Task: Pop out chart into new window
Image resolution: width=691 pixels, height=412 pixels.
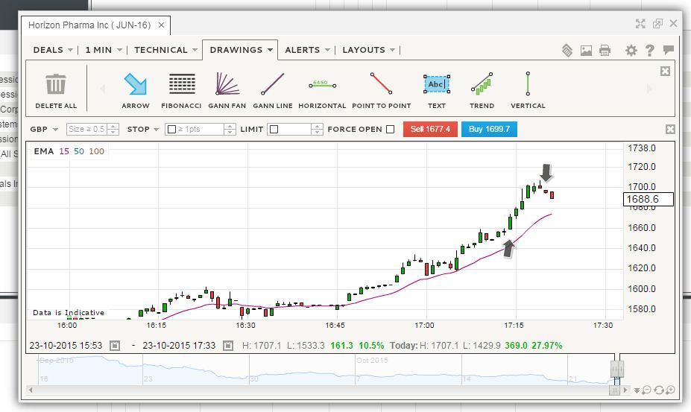Action: point(657,24)
